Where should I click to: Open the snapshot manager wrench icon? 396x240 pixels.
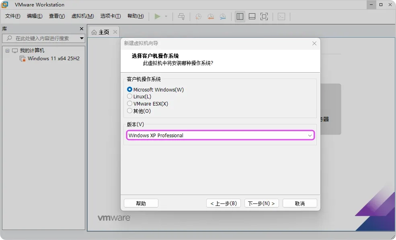click(x=223, y=16)
